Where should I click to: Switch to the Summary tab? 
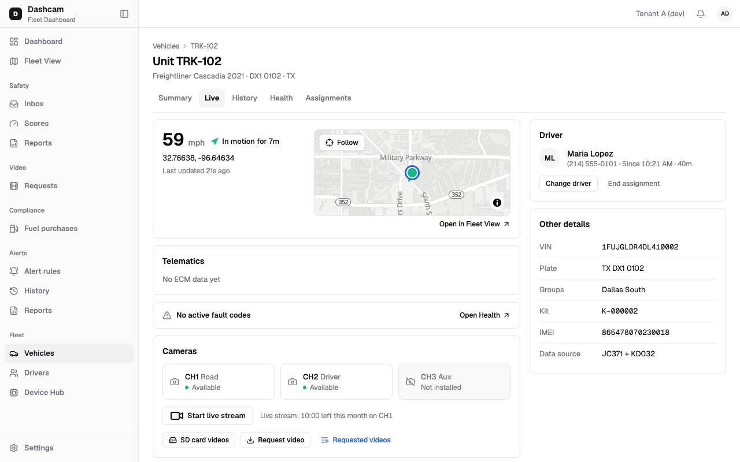point(175,98)
